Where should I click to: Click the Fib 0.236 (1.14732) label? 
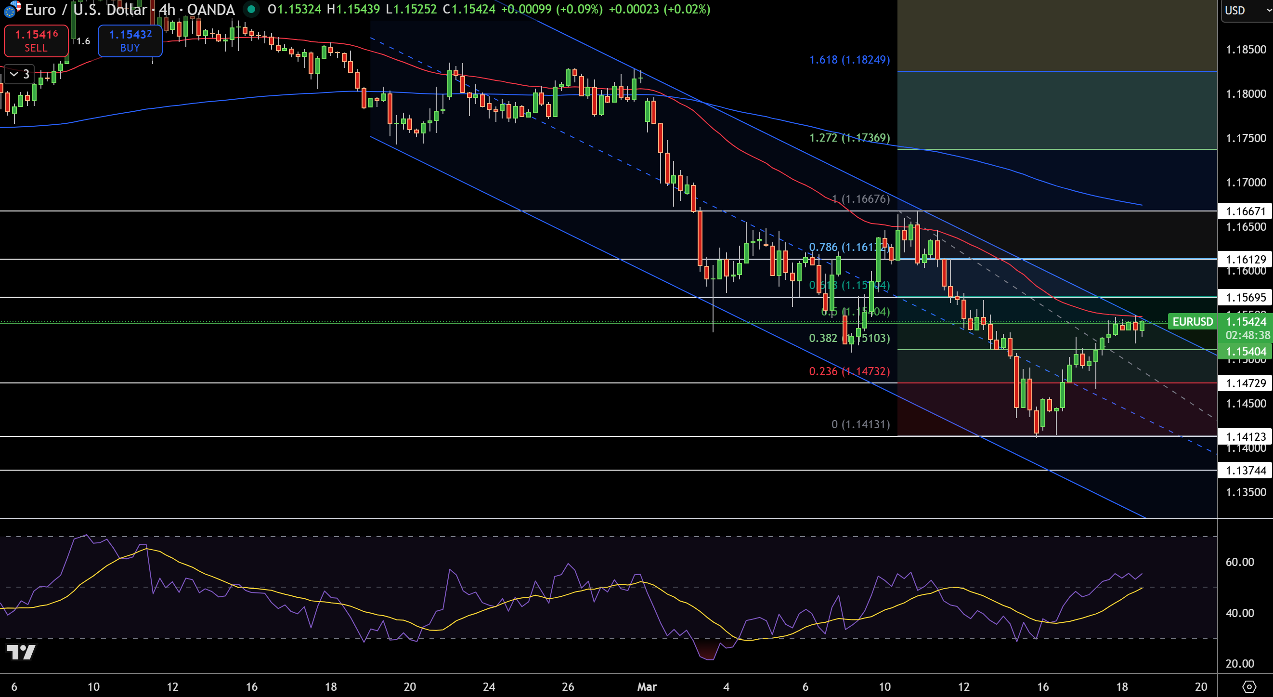point(849,371)
